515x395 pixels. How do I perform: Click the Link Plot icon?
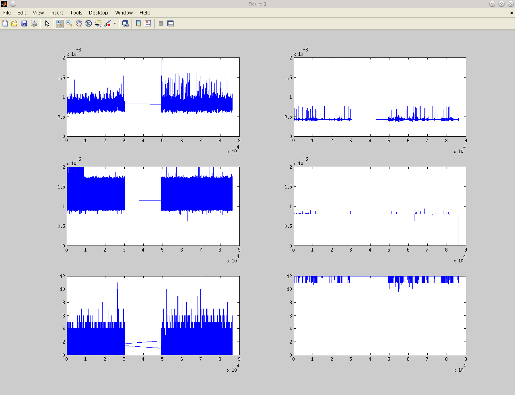(x=126, y=24)
